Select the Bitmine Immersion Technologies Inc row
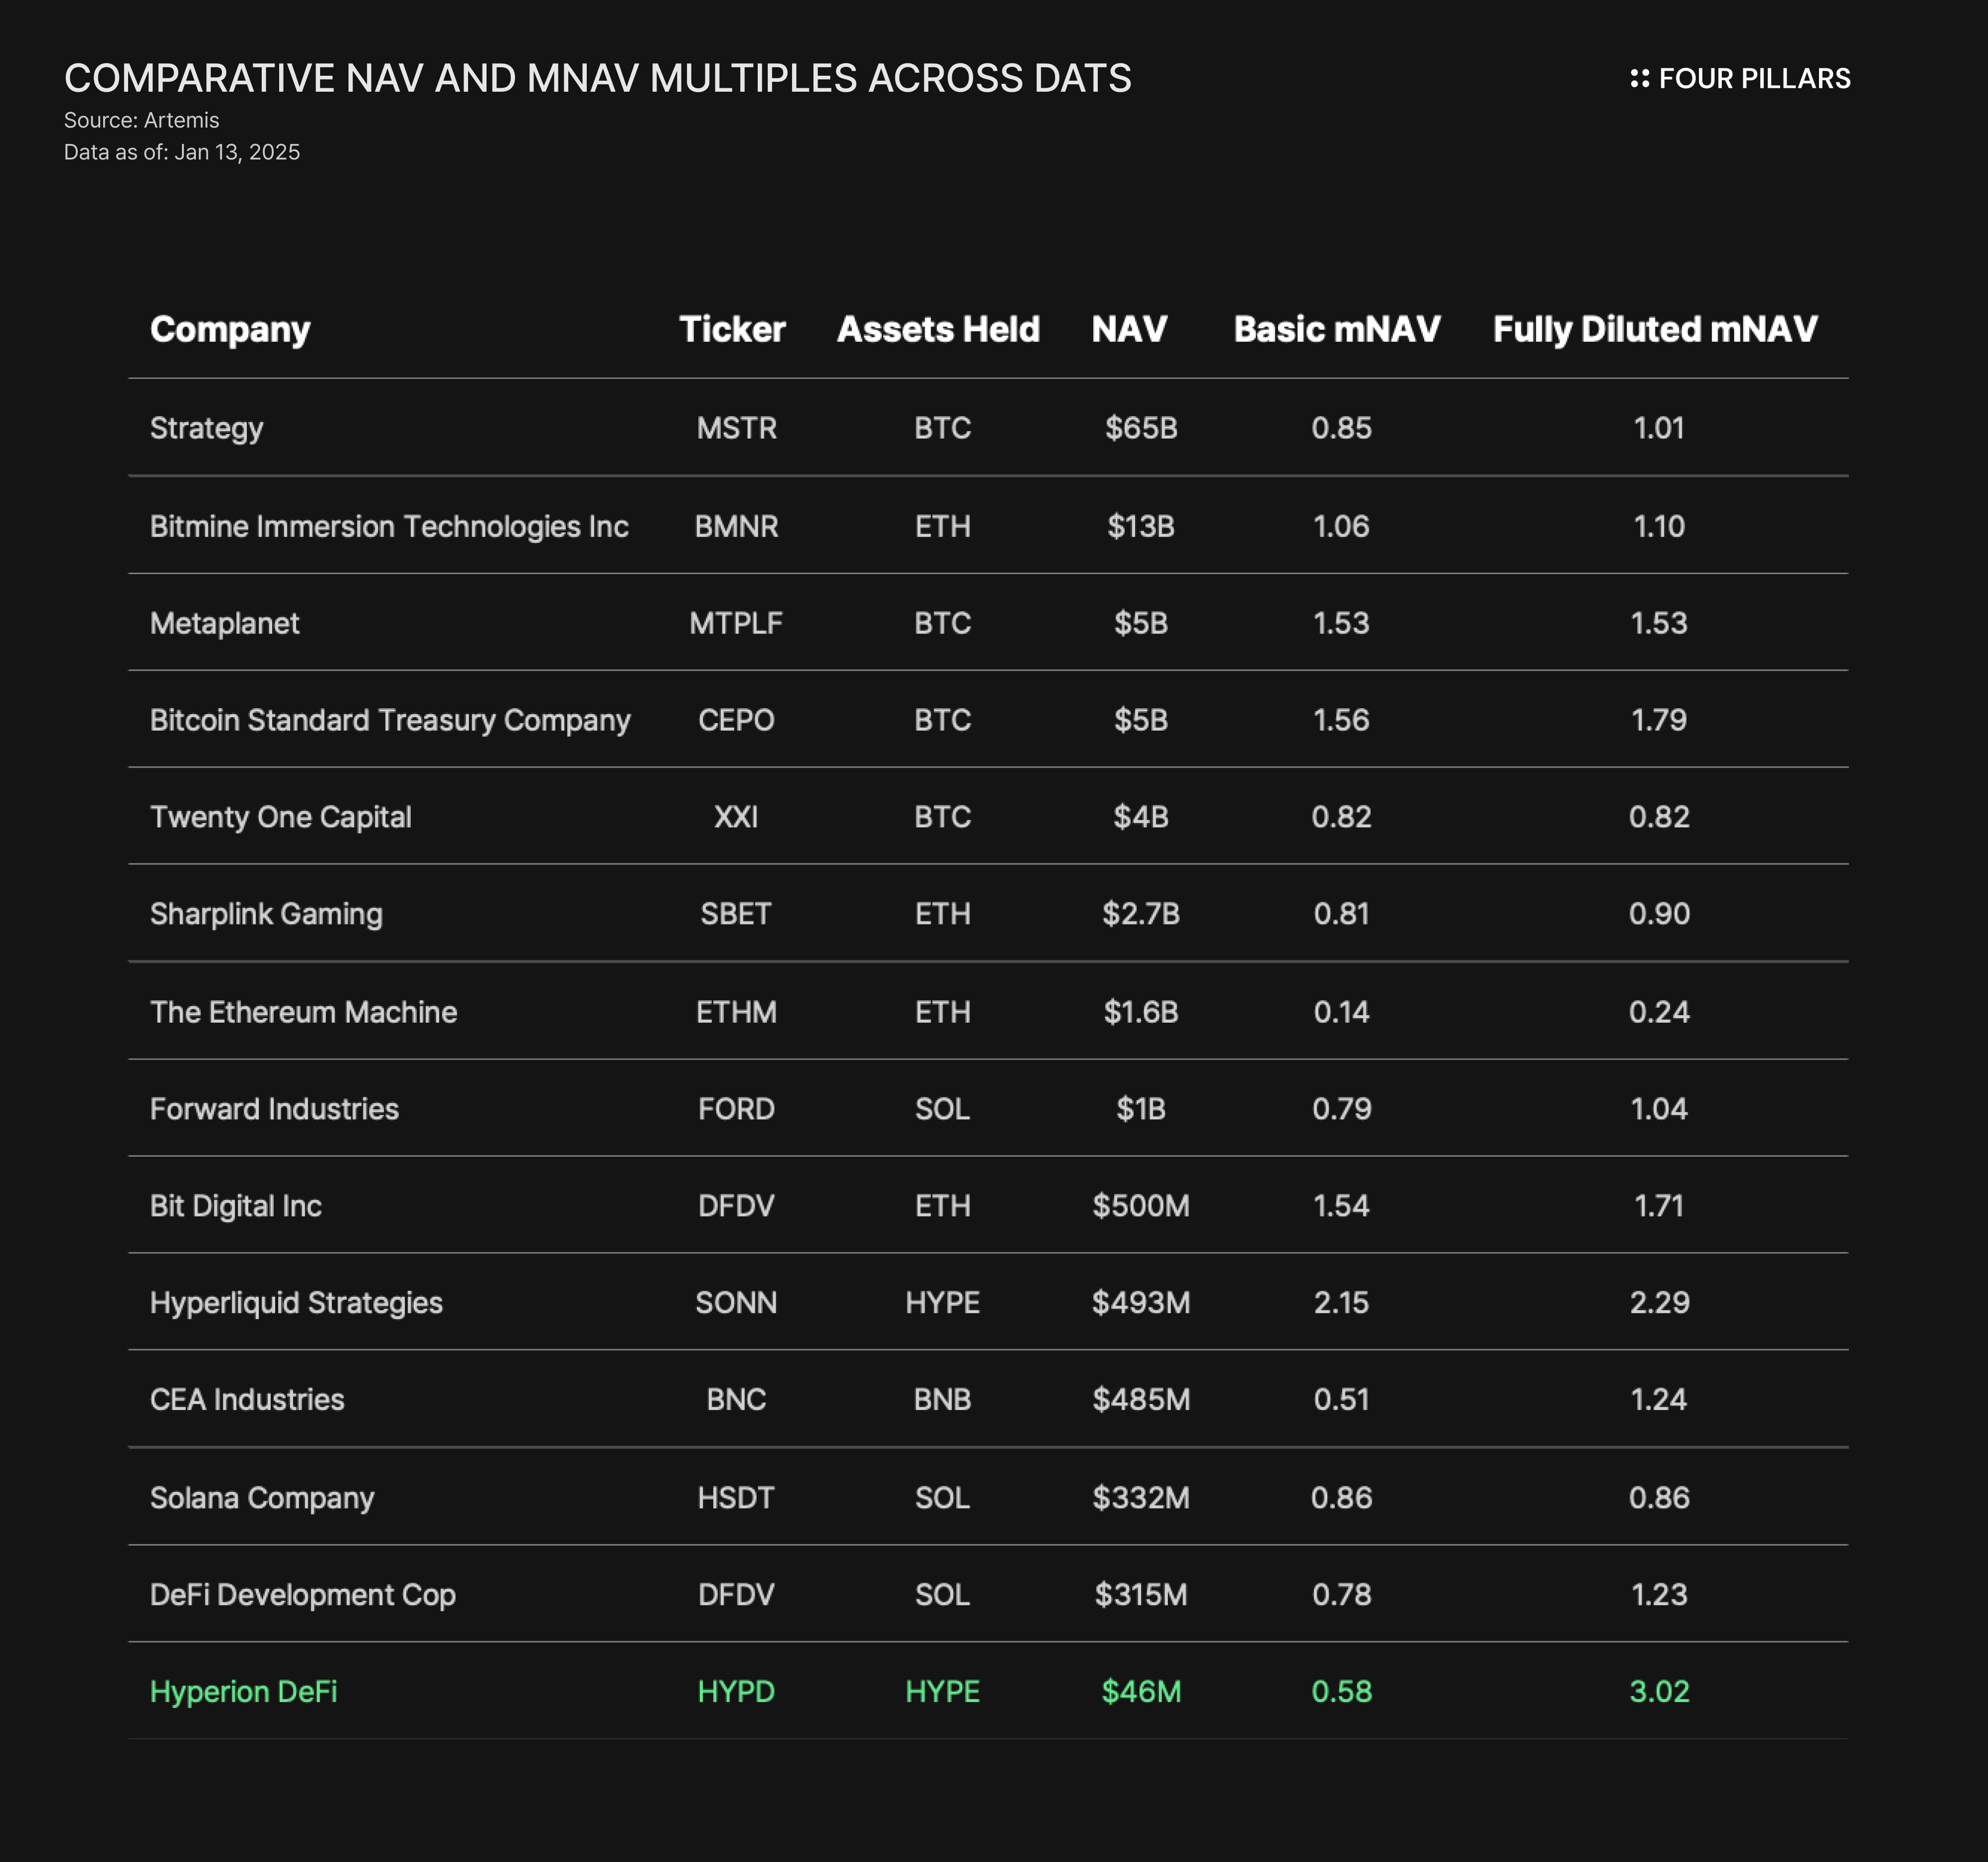The image size is (1988, 1862). 390,526
